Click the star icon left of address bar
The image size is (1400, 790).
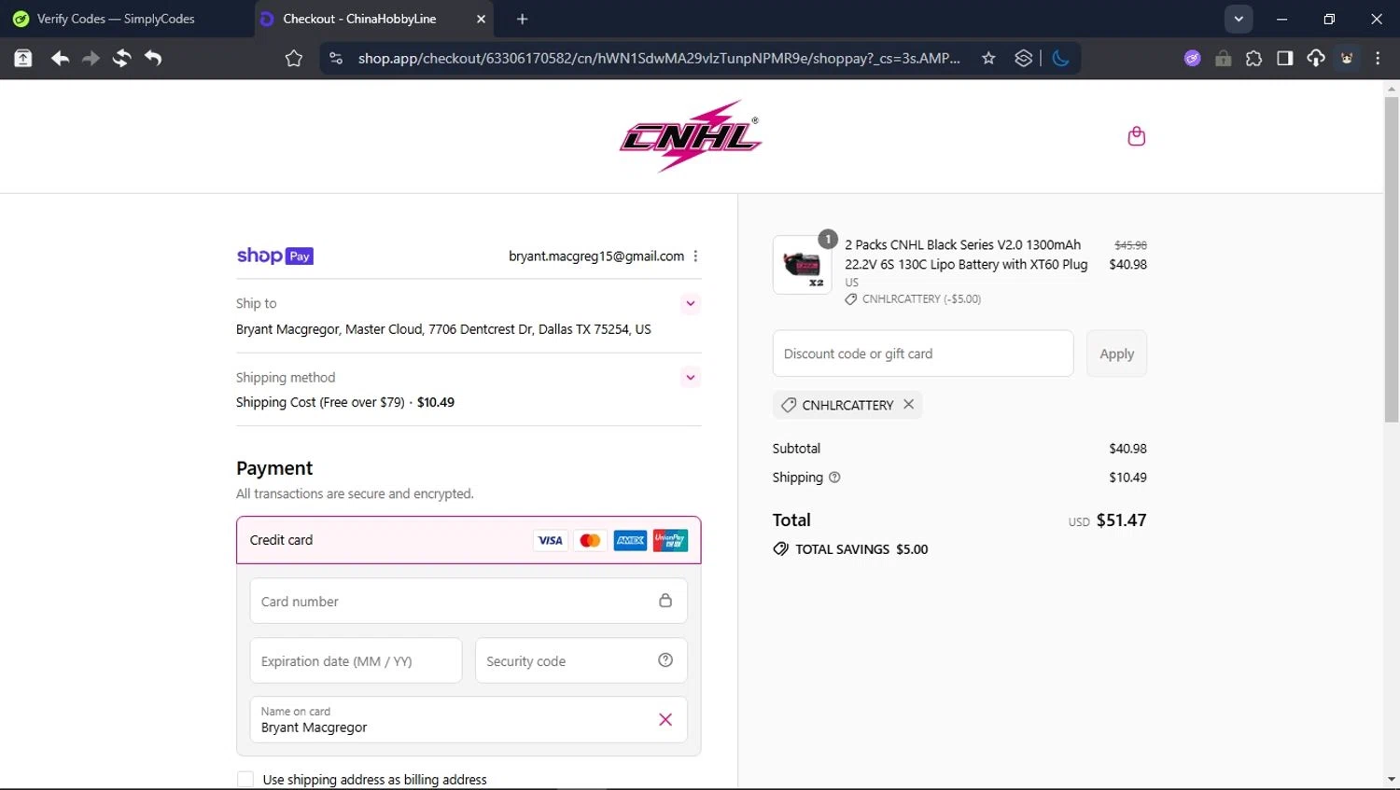tap(294, 59)
